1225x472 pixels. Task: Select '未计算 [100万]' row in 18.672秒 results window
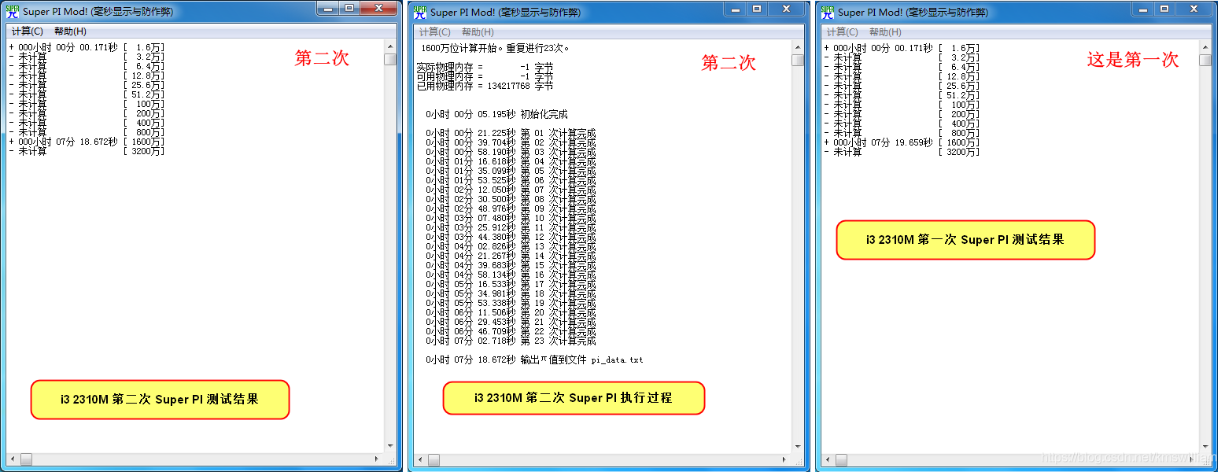(x=87, y=105)
